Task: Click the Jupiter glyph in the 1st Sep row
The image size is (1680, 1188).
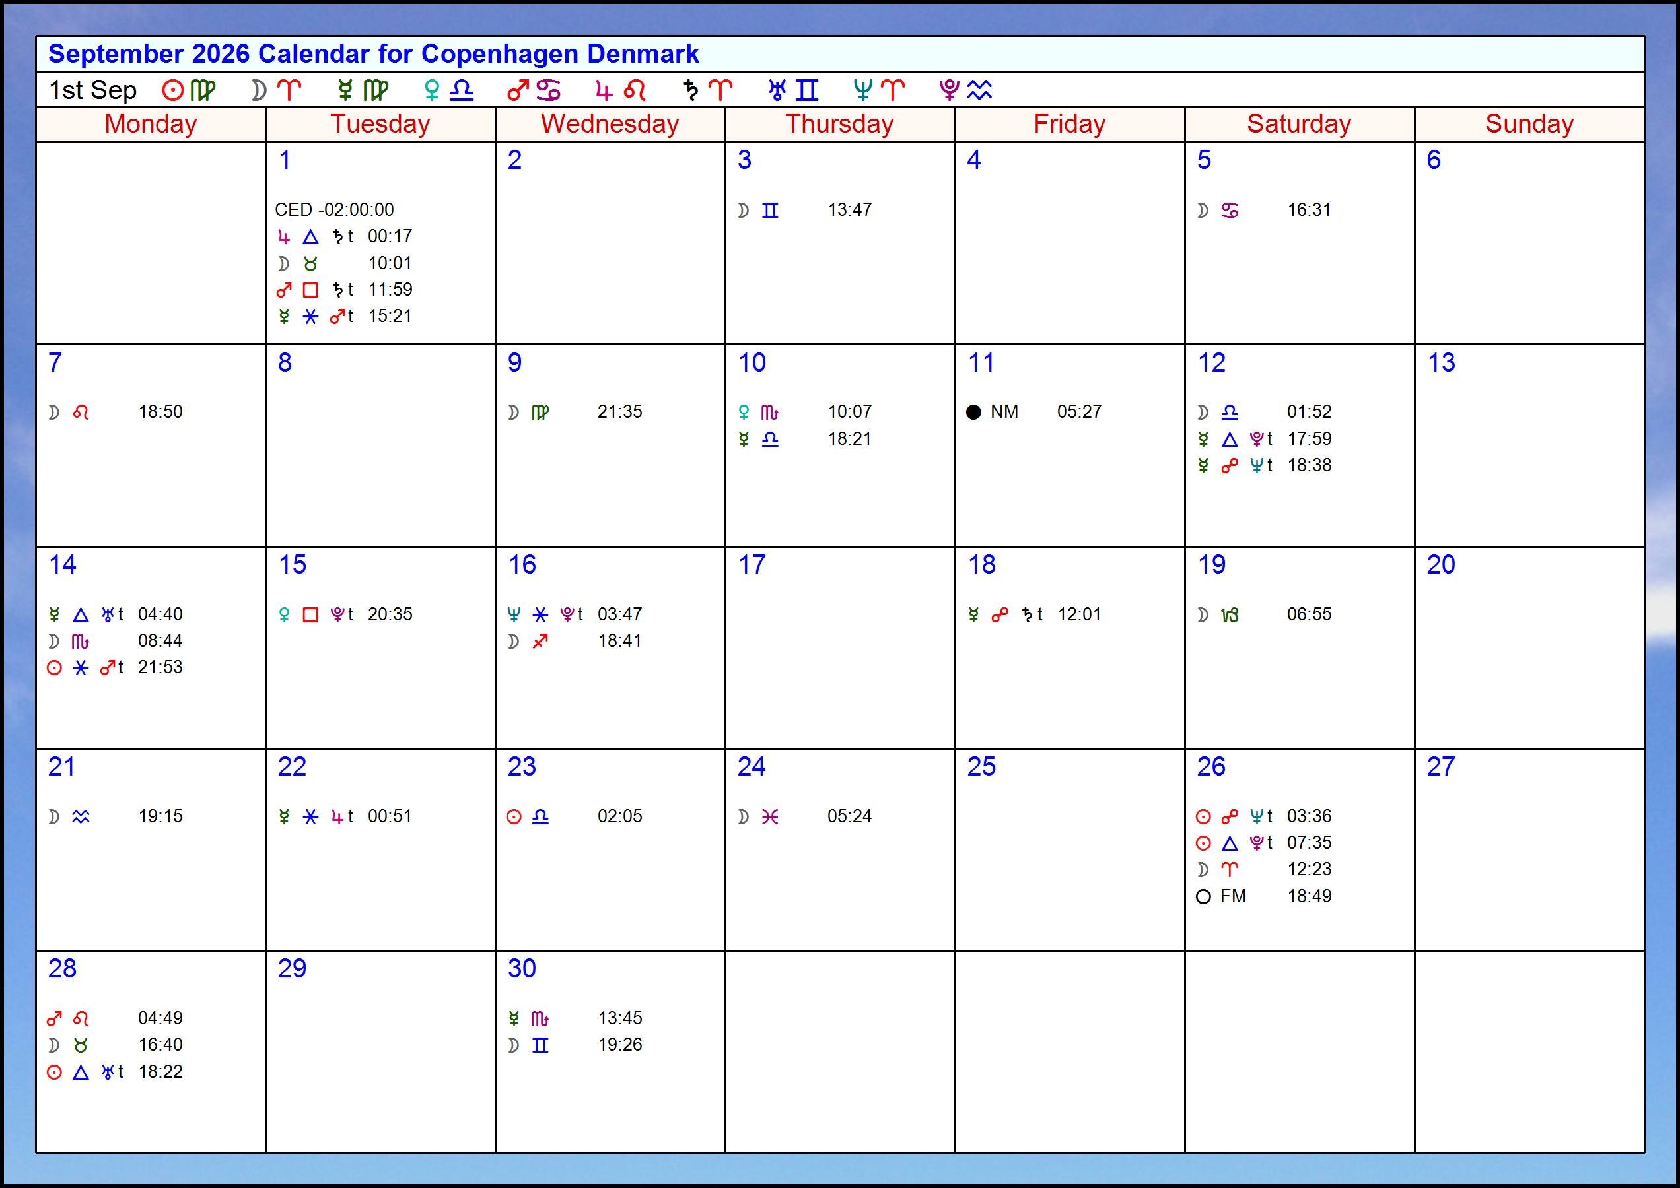Action: [x=603, y=90]
